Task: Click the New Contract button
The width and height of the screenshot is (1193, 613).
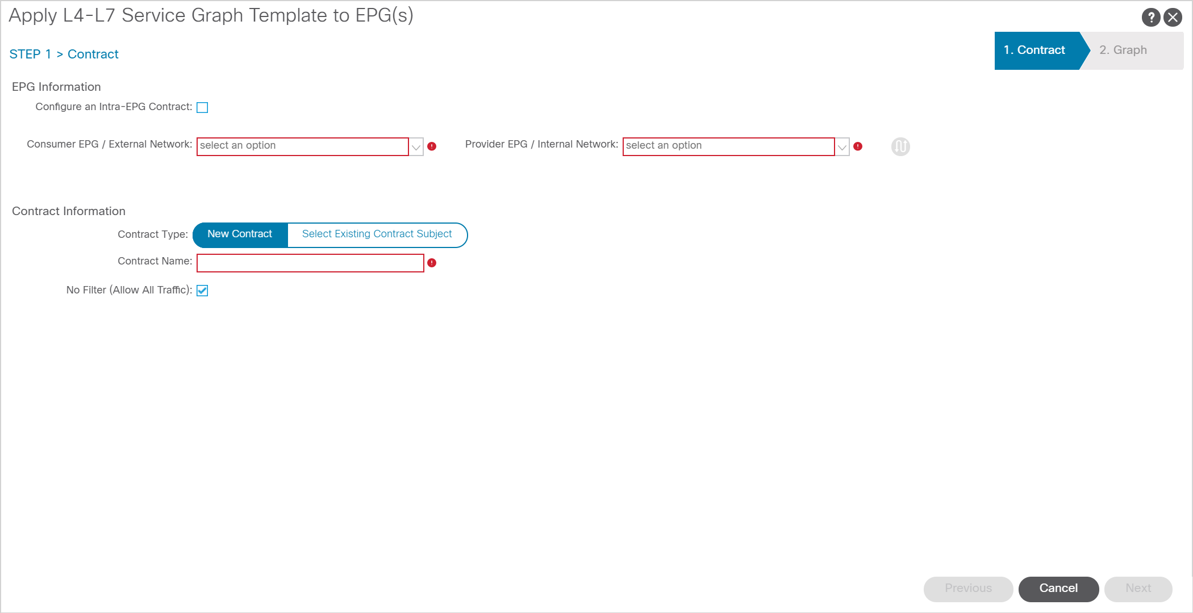Action: [x=239, y=234]
